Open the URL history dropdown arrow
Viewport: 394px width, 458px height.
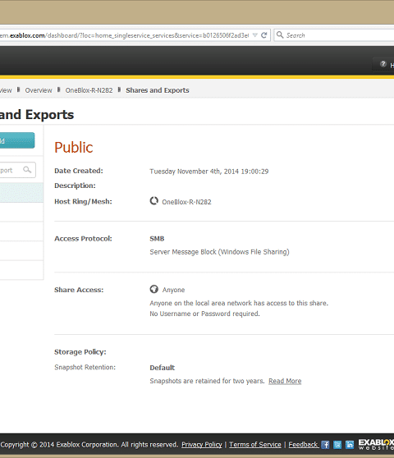[x=255, y=35]
